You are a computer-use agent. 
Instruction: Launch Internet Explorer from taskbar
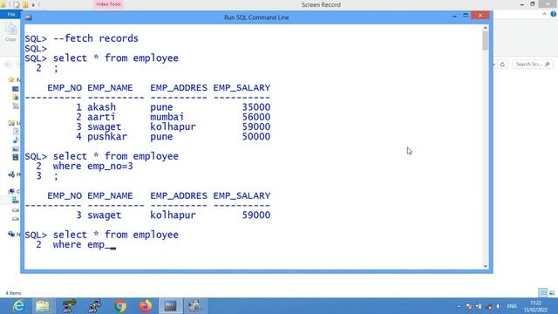pos(18,306)
